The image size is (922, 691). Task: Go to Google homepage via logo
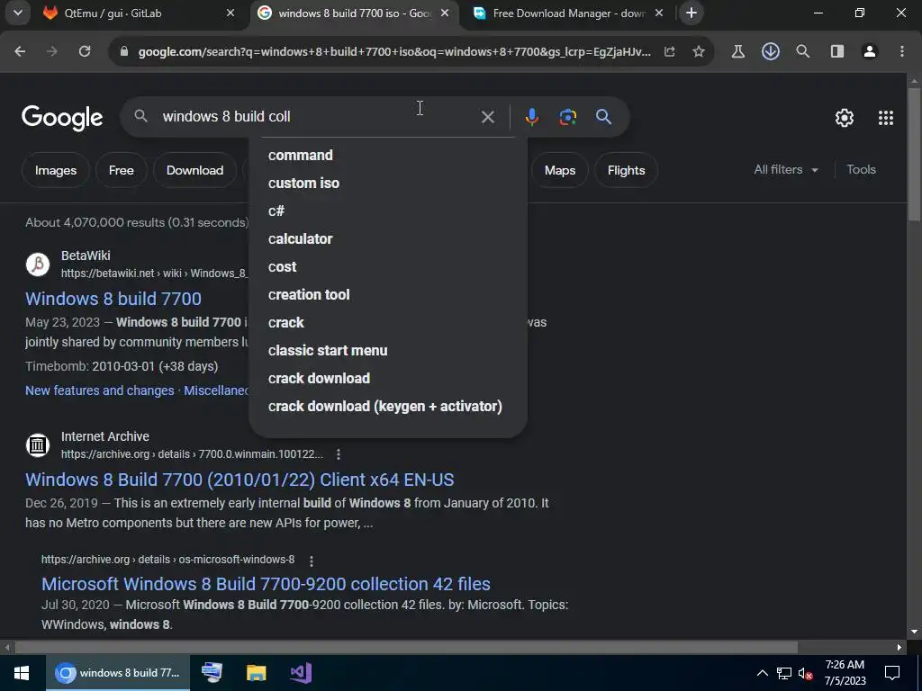[x=62, y=118]
